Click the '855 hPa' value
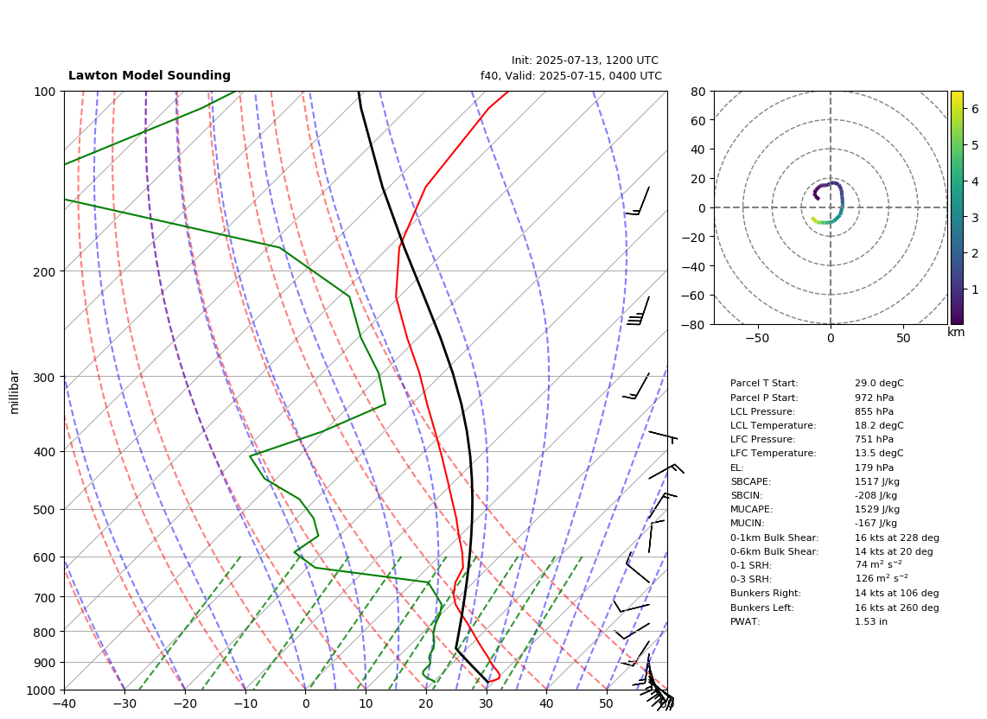The width and height of the screenshot is (987, 719). (x=874, y=411)
